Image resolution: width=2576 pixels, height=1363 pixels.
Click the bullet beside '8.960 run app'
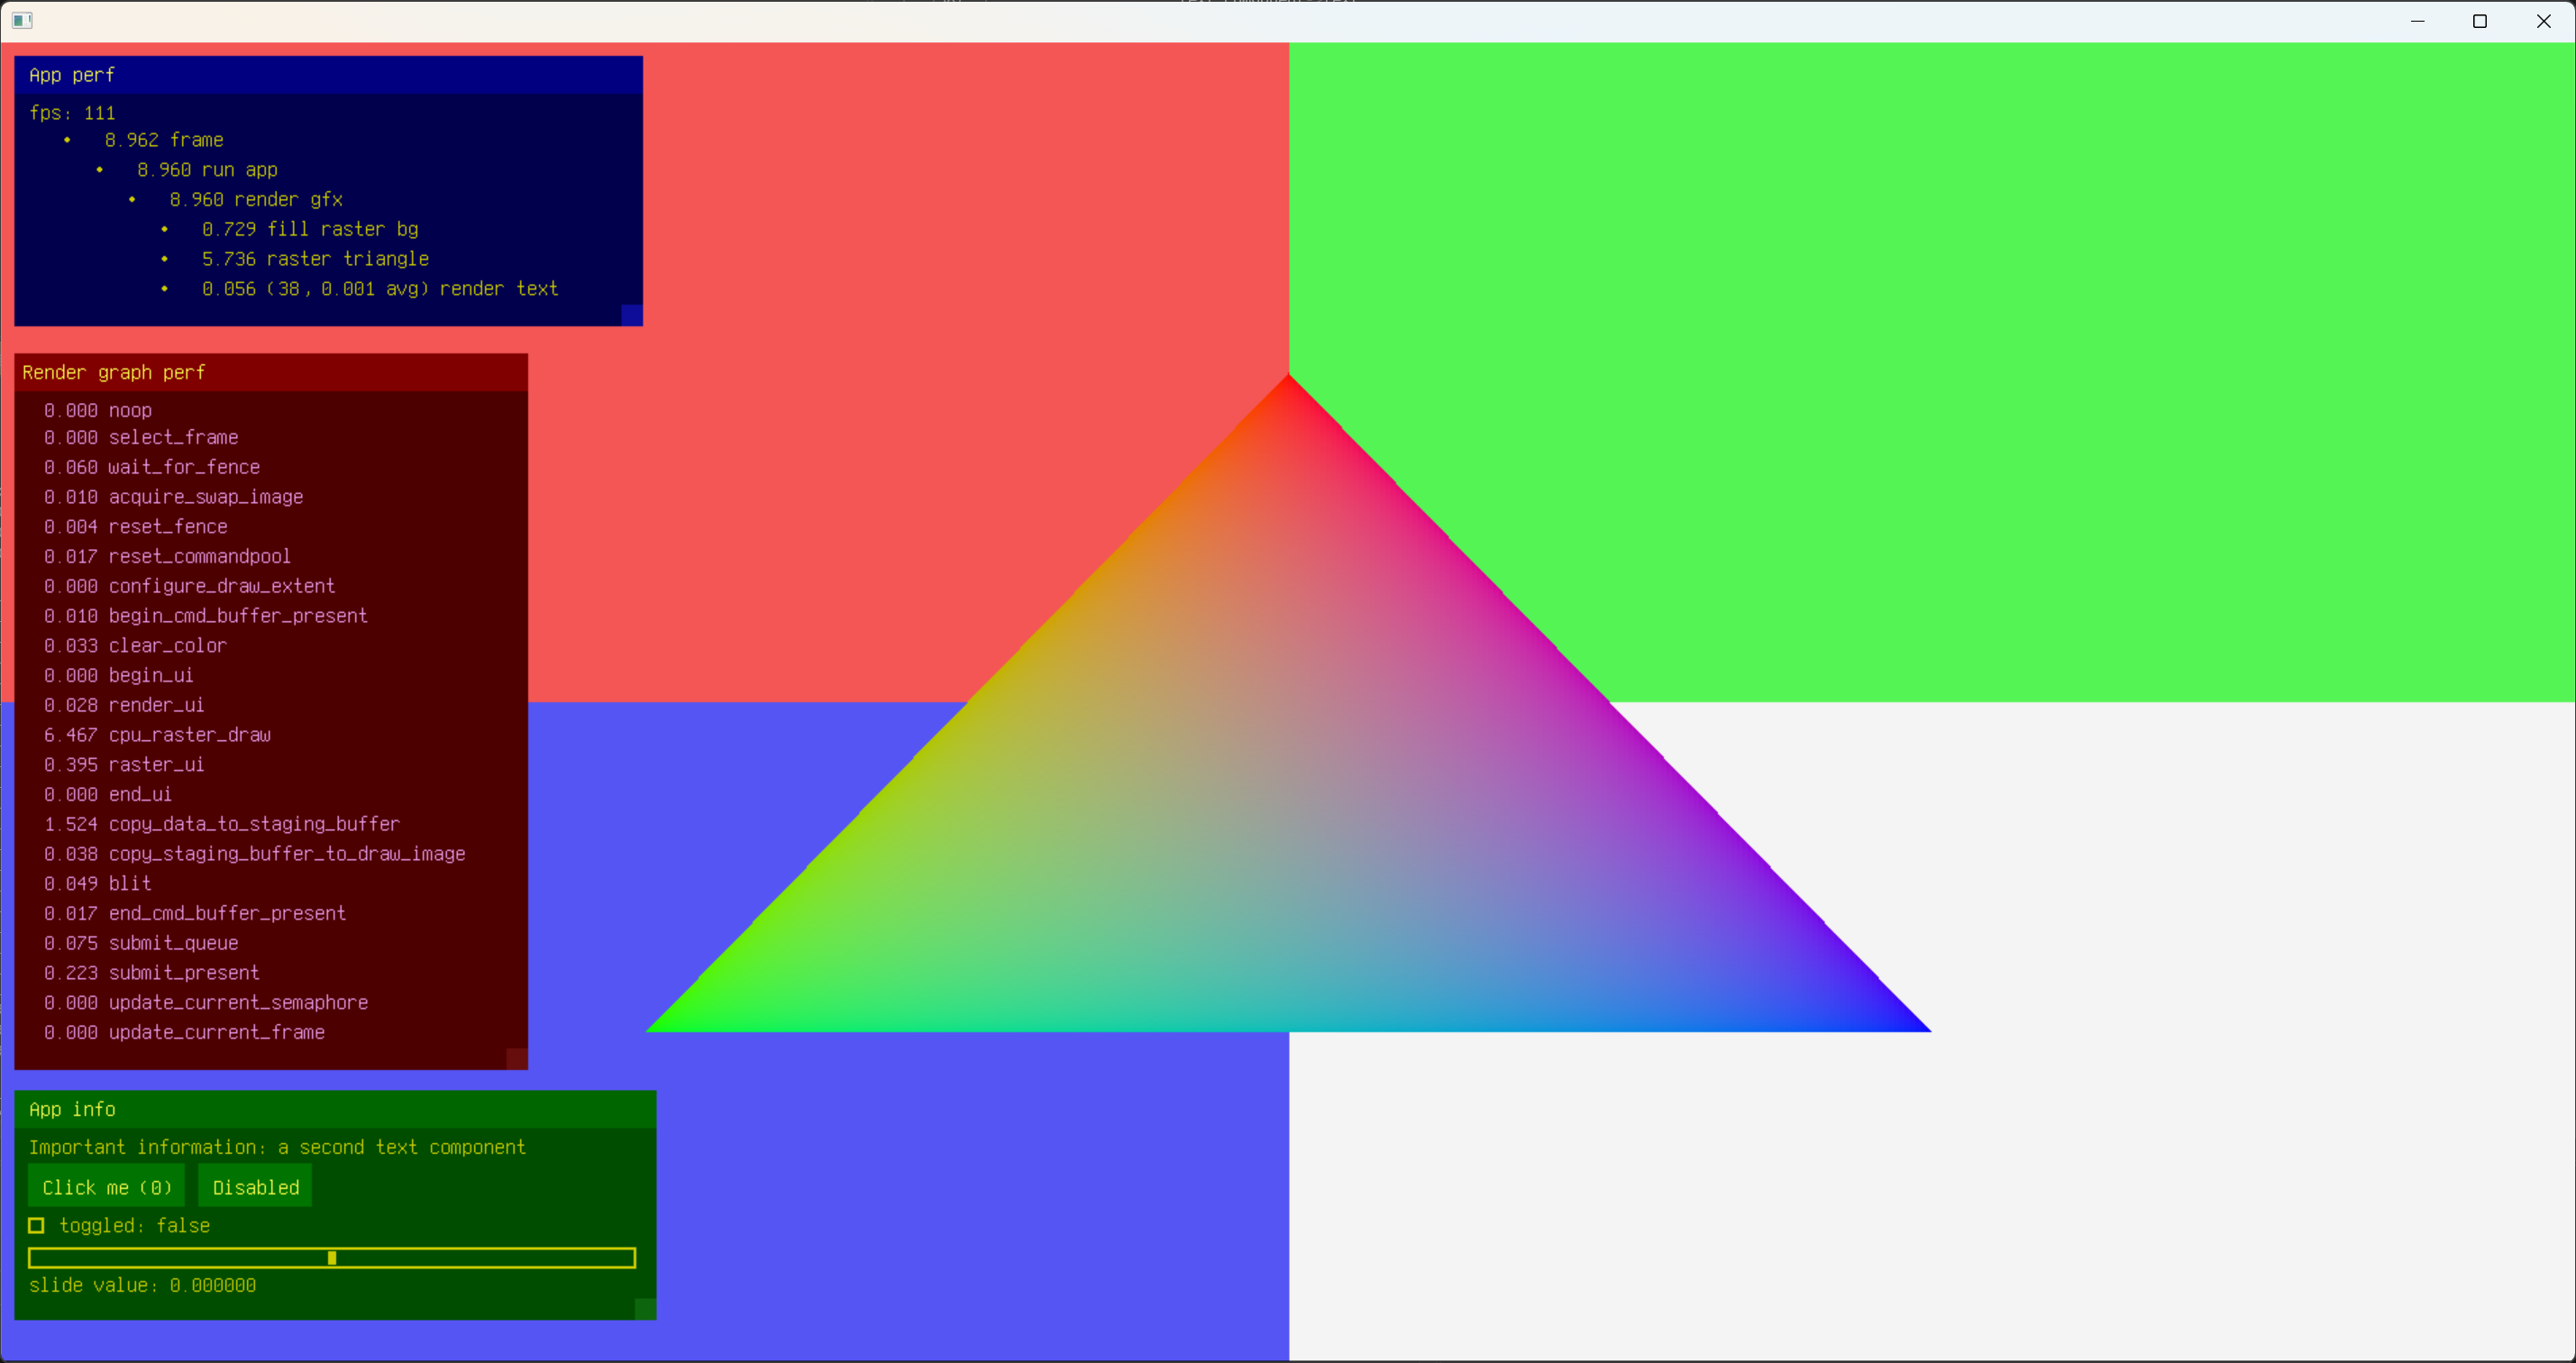tap(99, 170)
